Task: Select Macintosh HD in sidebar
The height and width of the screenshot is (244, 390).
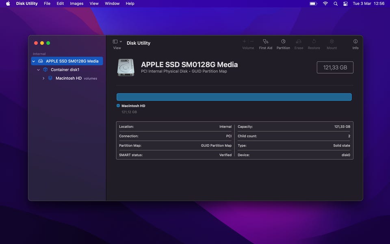Action: tap(68, 78)
